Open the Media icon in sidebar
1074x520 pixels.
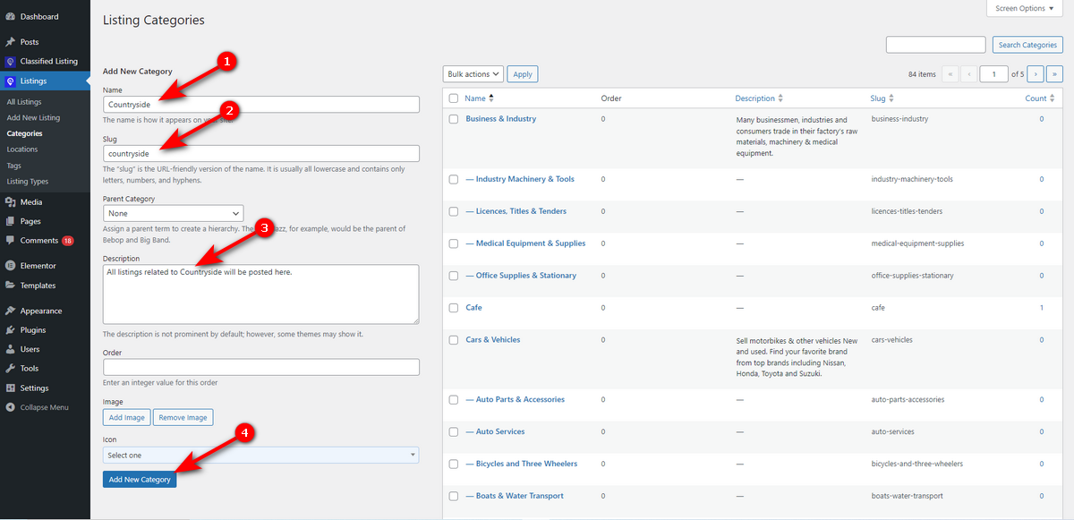10,202
